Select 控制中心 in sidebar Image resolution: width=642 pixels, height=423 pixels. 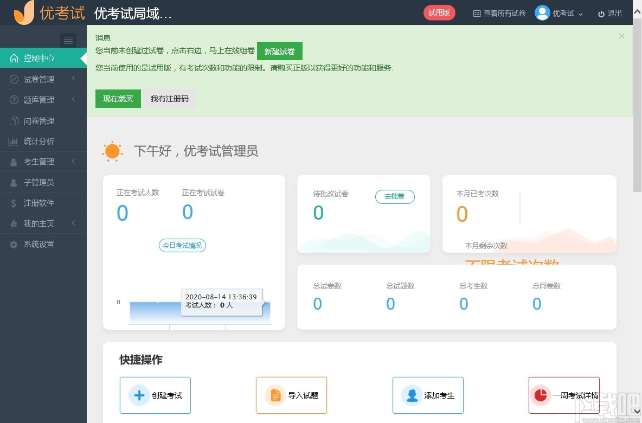[38, 58]
